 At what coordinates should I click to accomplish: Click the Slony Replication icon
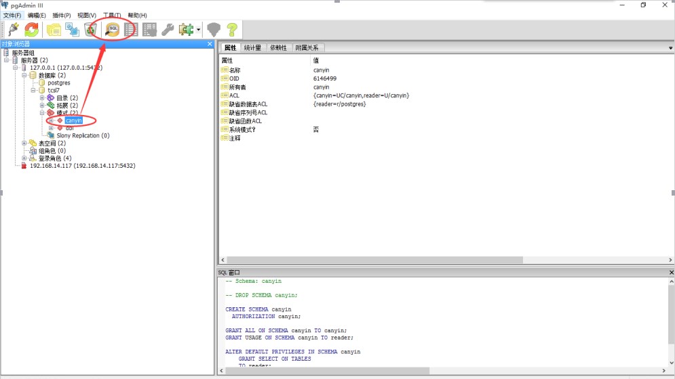(51, 135)
